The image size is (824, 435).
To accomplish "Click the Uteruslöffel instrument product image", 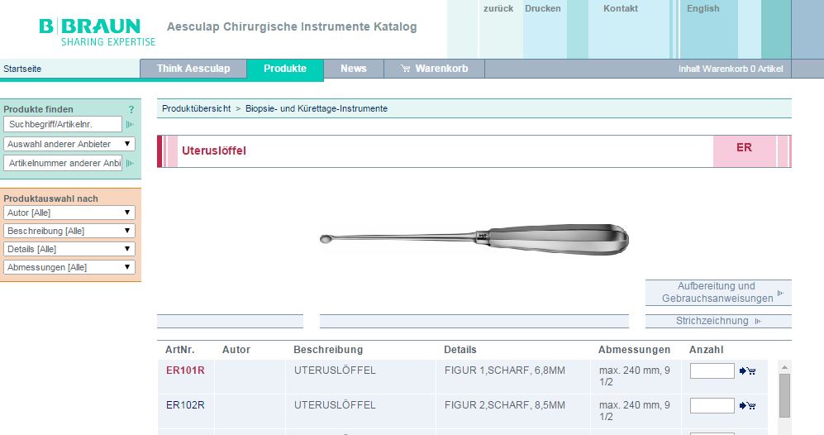I will [x=474, y=239].
